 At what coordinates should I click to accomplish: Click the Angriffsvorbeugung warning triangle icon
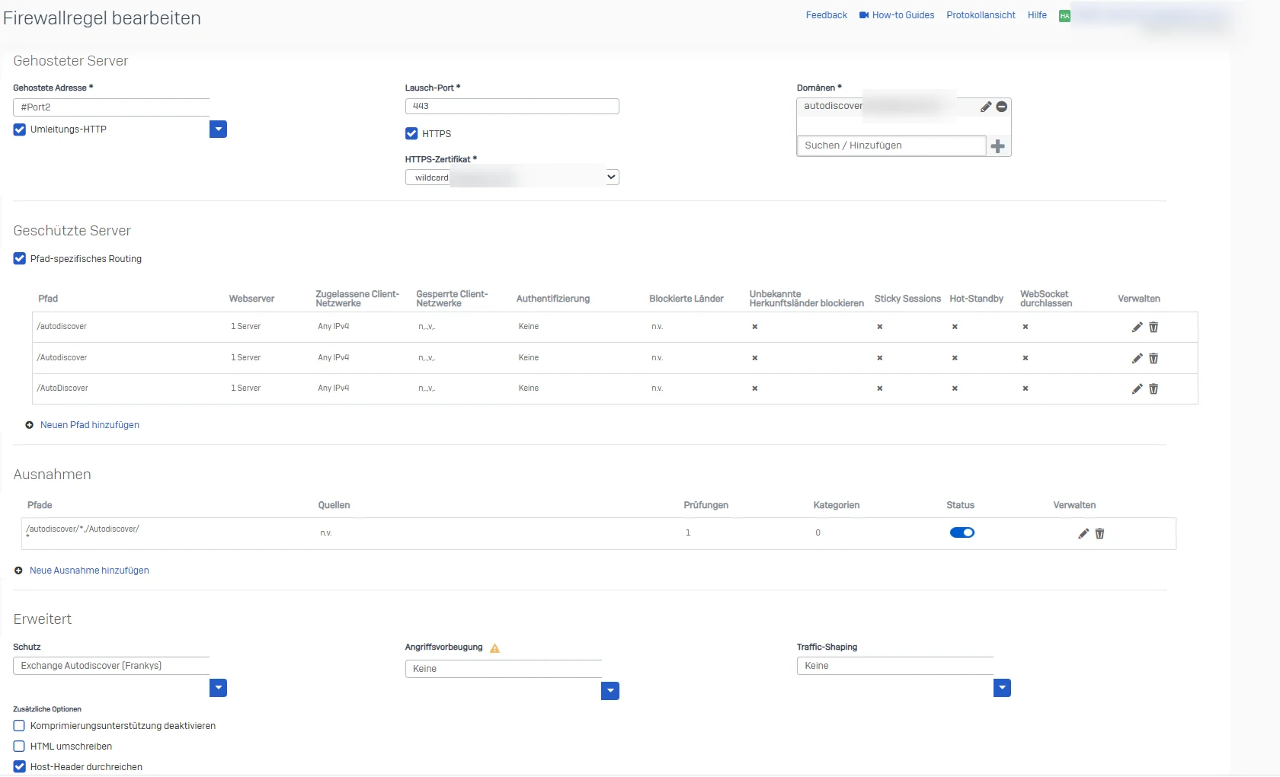(x=494, y=648)
